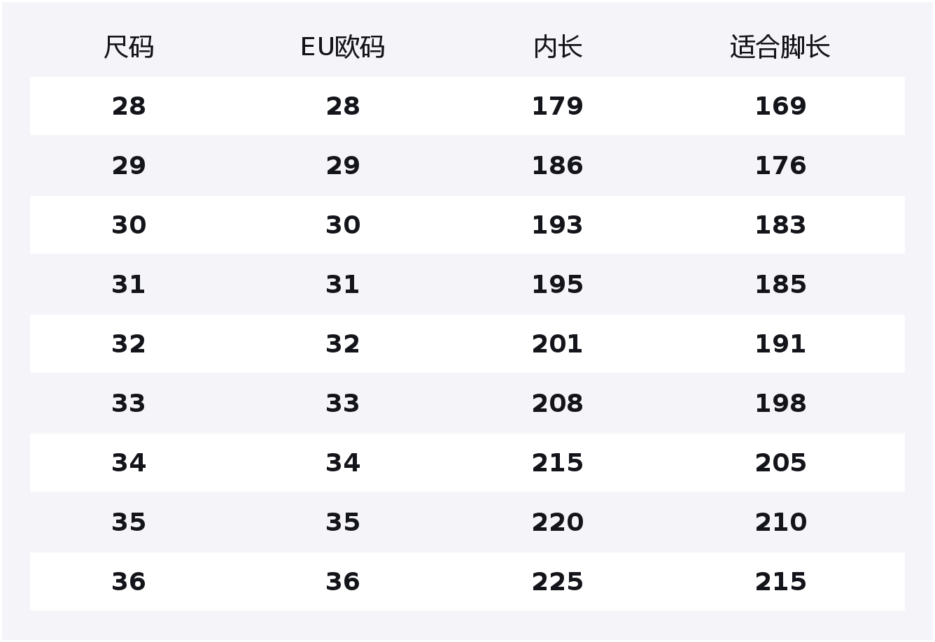Image resolution: width=935 pixels, height=642 pixels.
Task: Select inner length value 195
Action: pos(557,285)
